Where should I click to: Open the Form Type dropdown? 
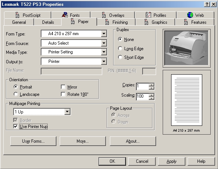point(104,34)
